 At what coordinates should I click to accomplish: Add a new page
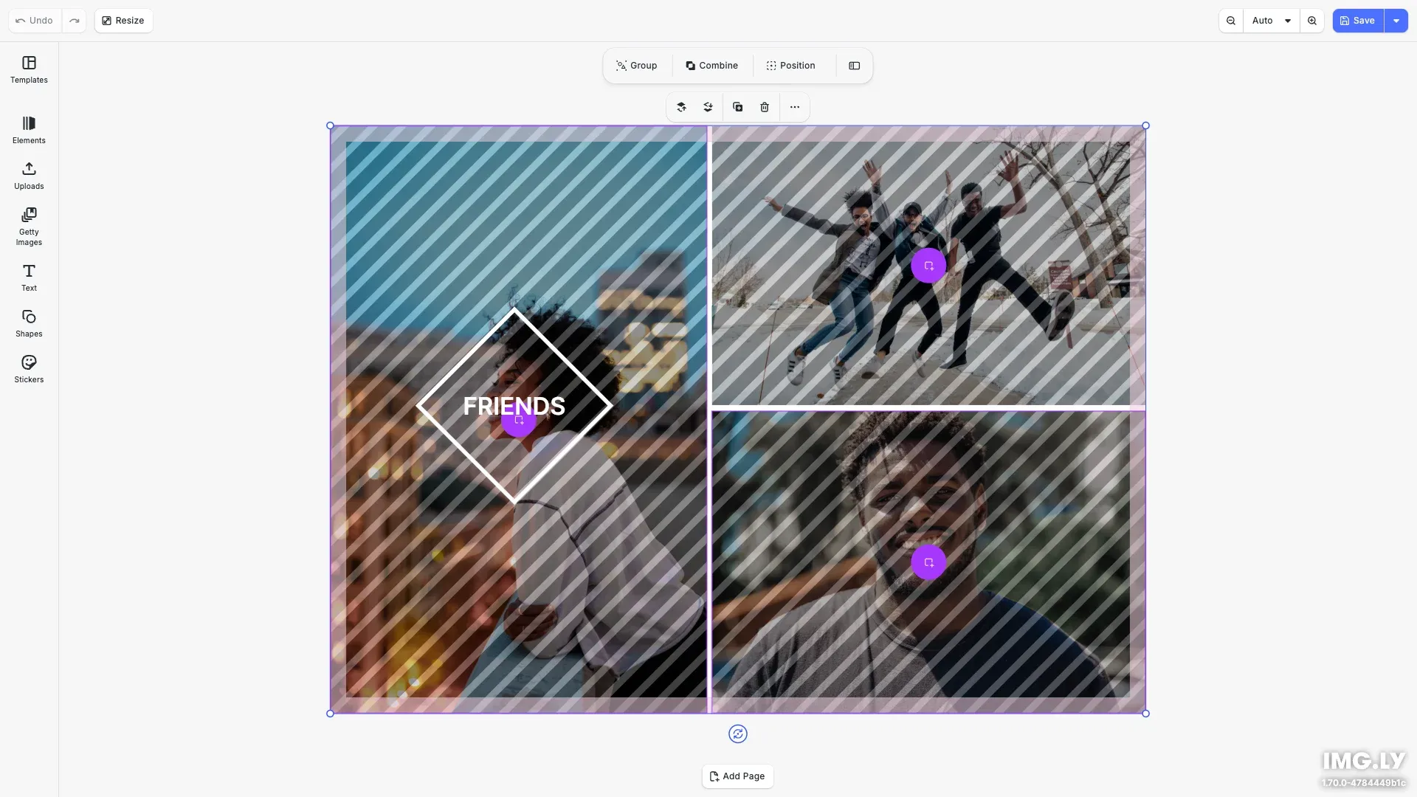pos(737,776)
